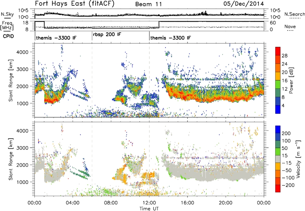The height and width of the screenshot is (211, 305).
Task: Click the 'Power [dB]' colorbar label
Action: (x=291, y=80)
